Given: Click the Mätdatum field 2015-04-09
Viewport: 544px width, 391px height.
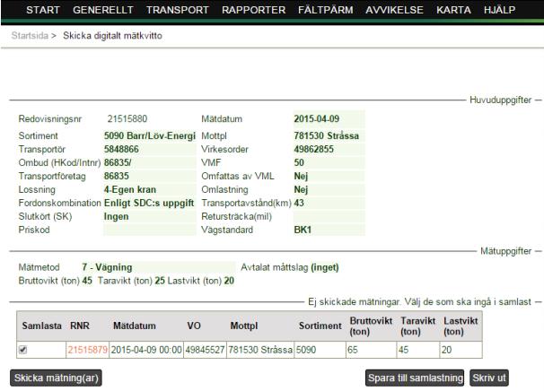Looking at the screenshot, I should pyautogui.click(x=329, y=119).
